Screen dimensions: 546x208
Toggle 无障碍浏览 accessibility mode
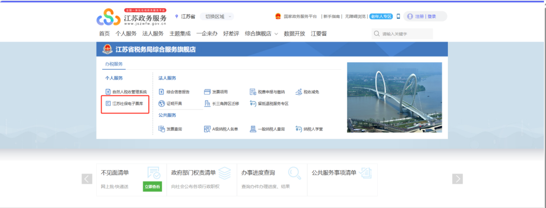[x=356, y=16]
